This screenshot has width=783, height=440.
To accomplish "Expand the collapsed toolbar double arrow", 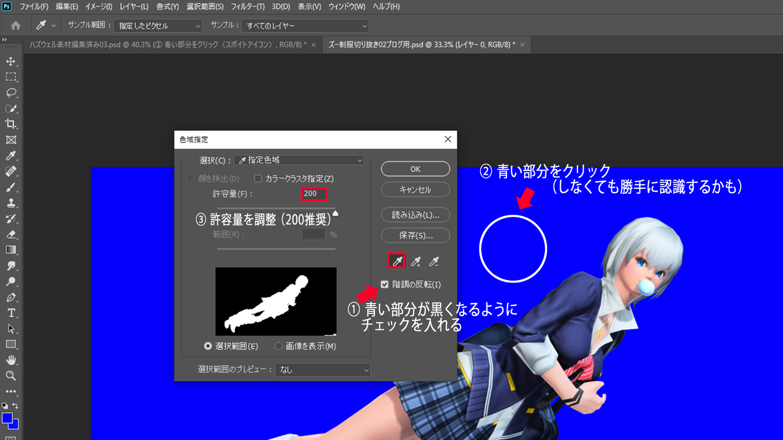I will [4, 40].
